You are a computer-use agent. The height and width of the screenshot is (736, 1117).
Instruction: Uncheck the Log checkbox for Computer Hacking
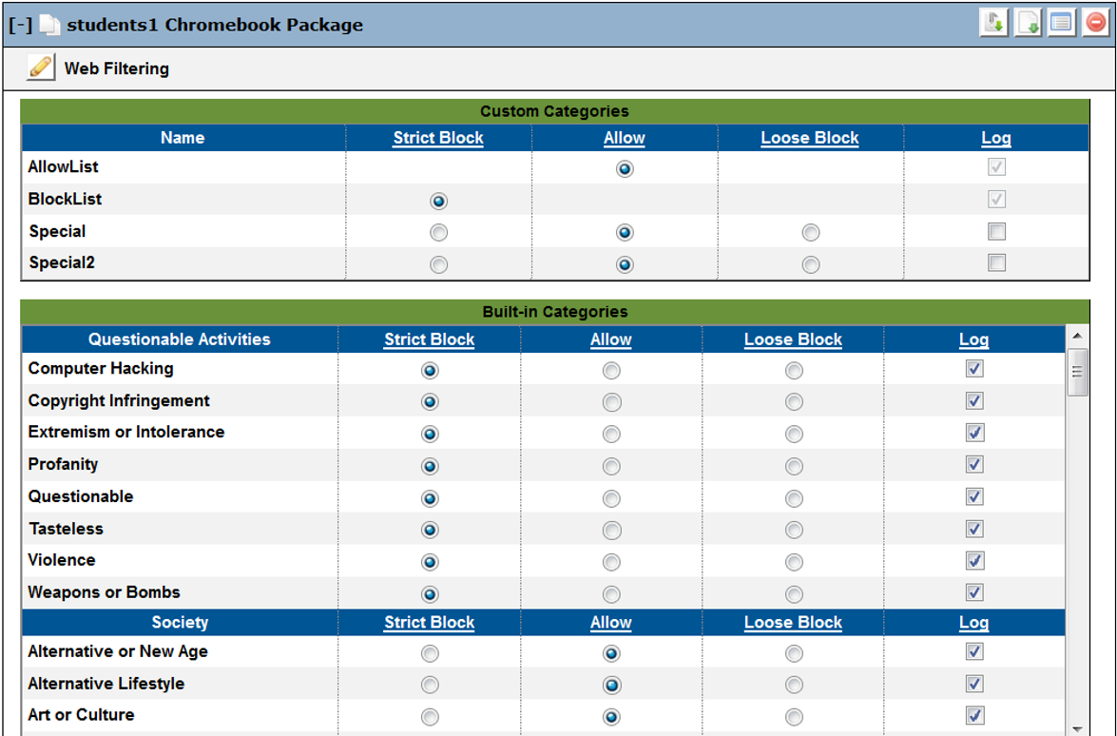(x=973, y=369)
